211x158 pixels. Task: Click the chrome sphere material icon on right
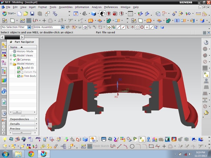[206, 42]
